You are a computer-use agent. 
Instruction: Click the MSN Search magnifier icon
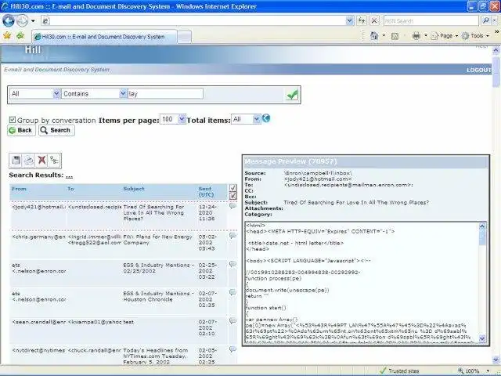coord(485,21)
